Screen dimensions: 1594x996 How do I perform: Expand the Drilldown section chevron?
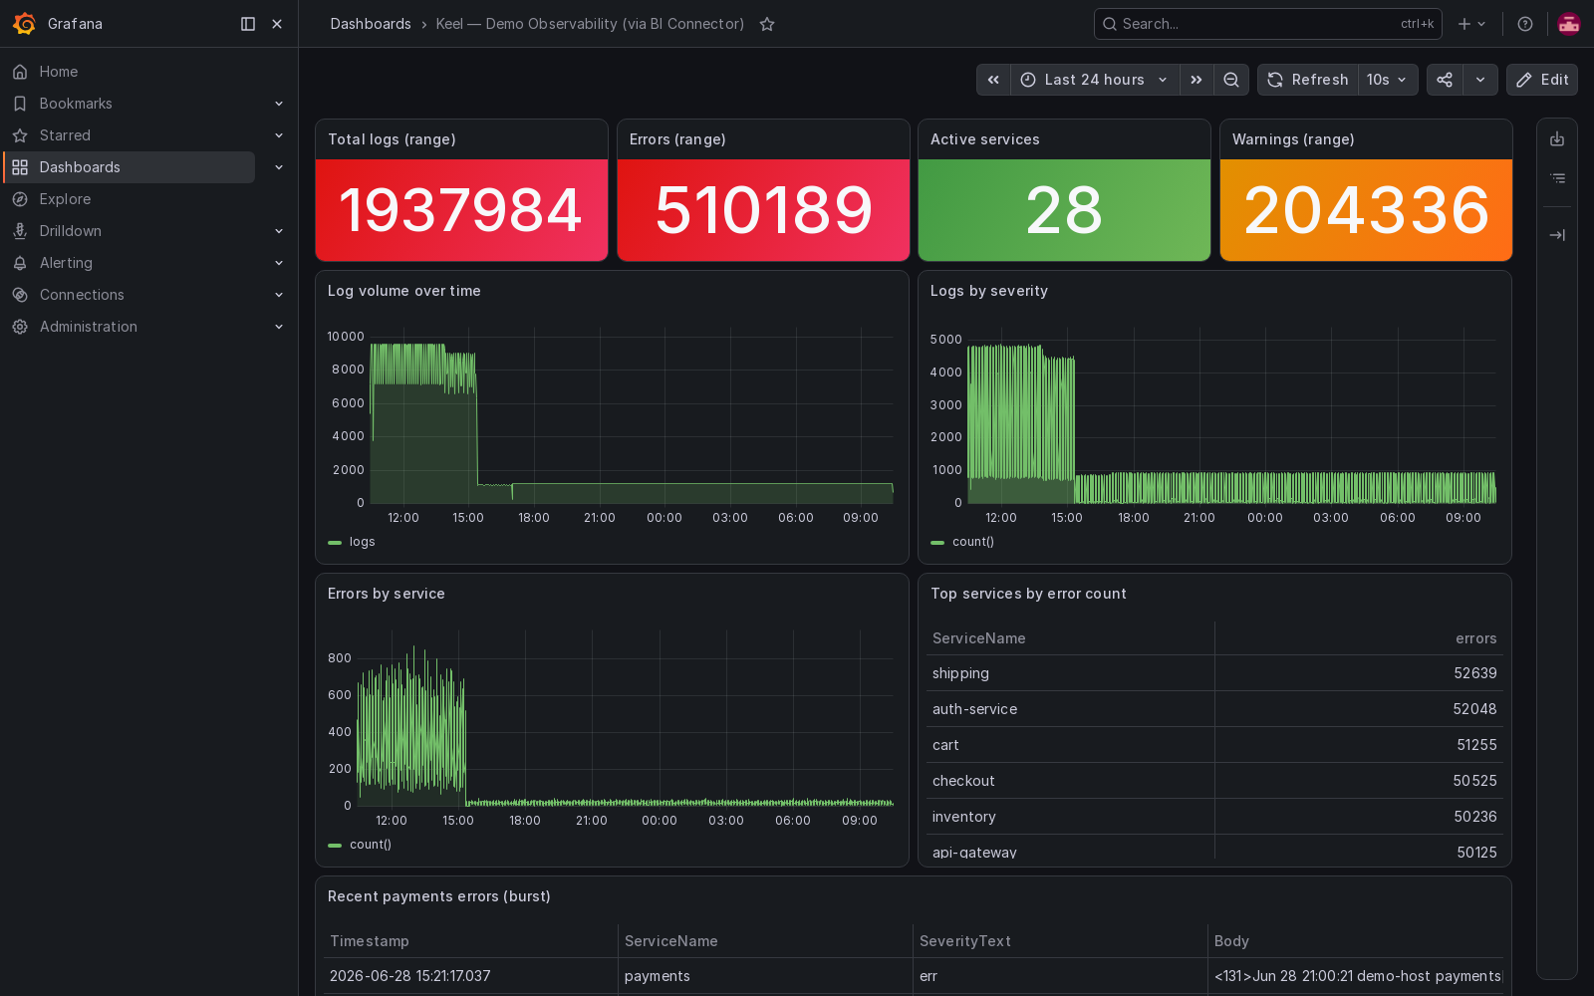point(279,231)
